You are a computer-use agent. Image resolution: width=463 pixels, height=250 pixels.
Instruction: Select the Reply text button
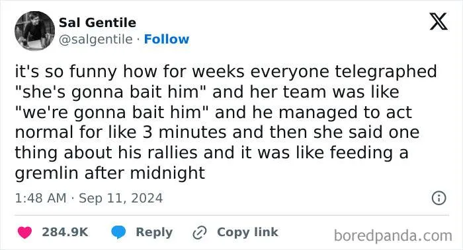click(154, 232)
